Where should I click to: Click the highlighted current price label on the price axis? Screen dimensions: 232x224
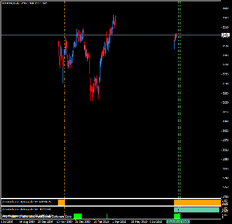(x=226, y=35)
